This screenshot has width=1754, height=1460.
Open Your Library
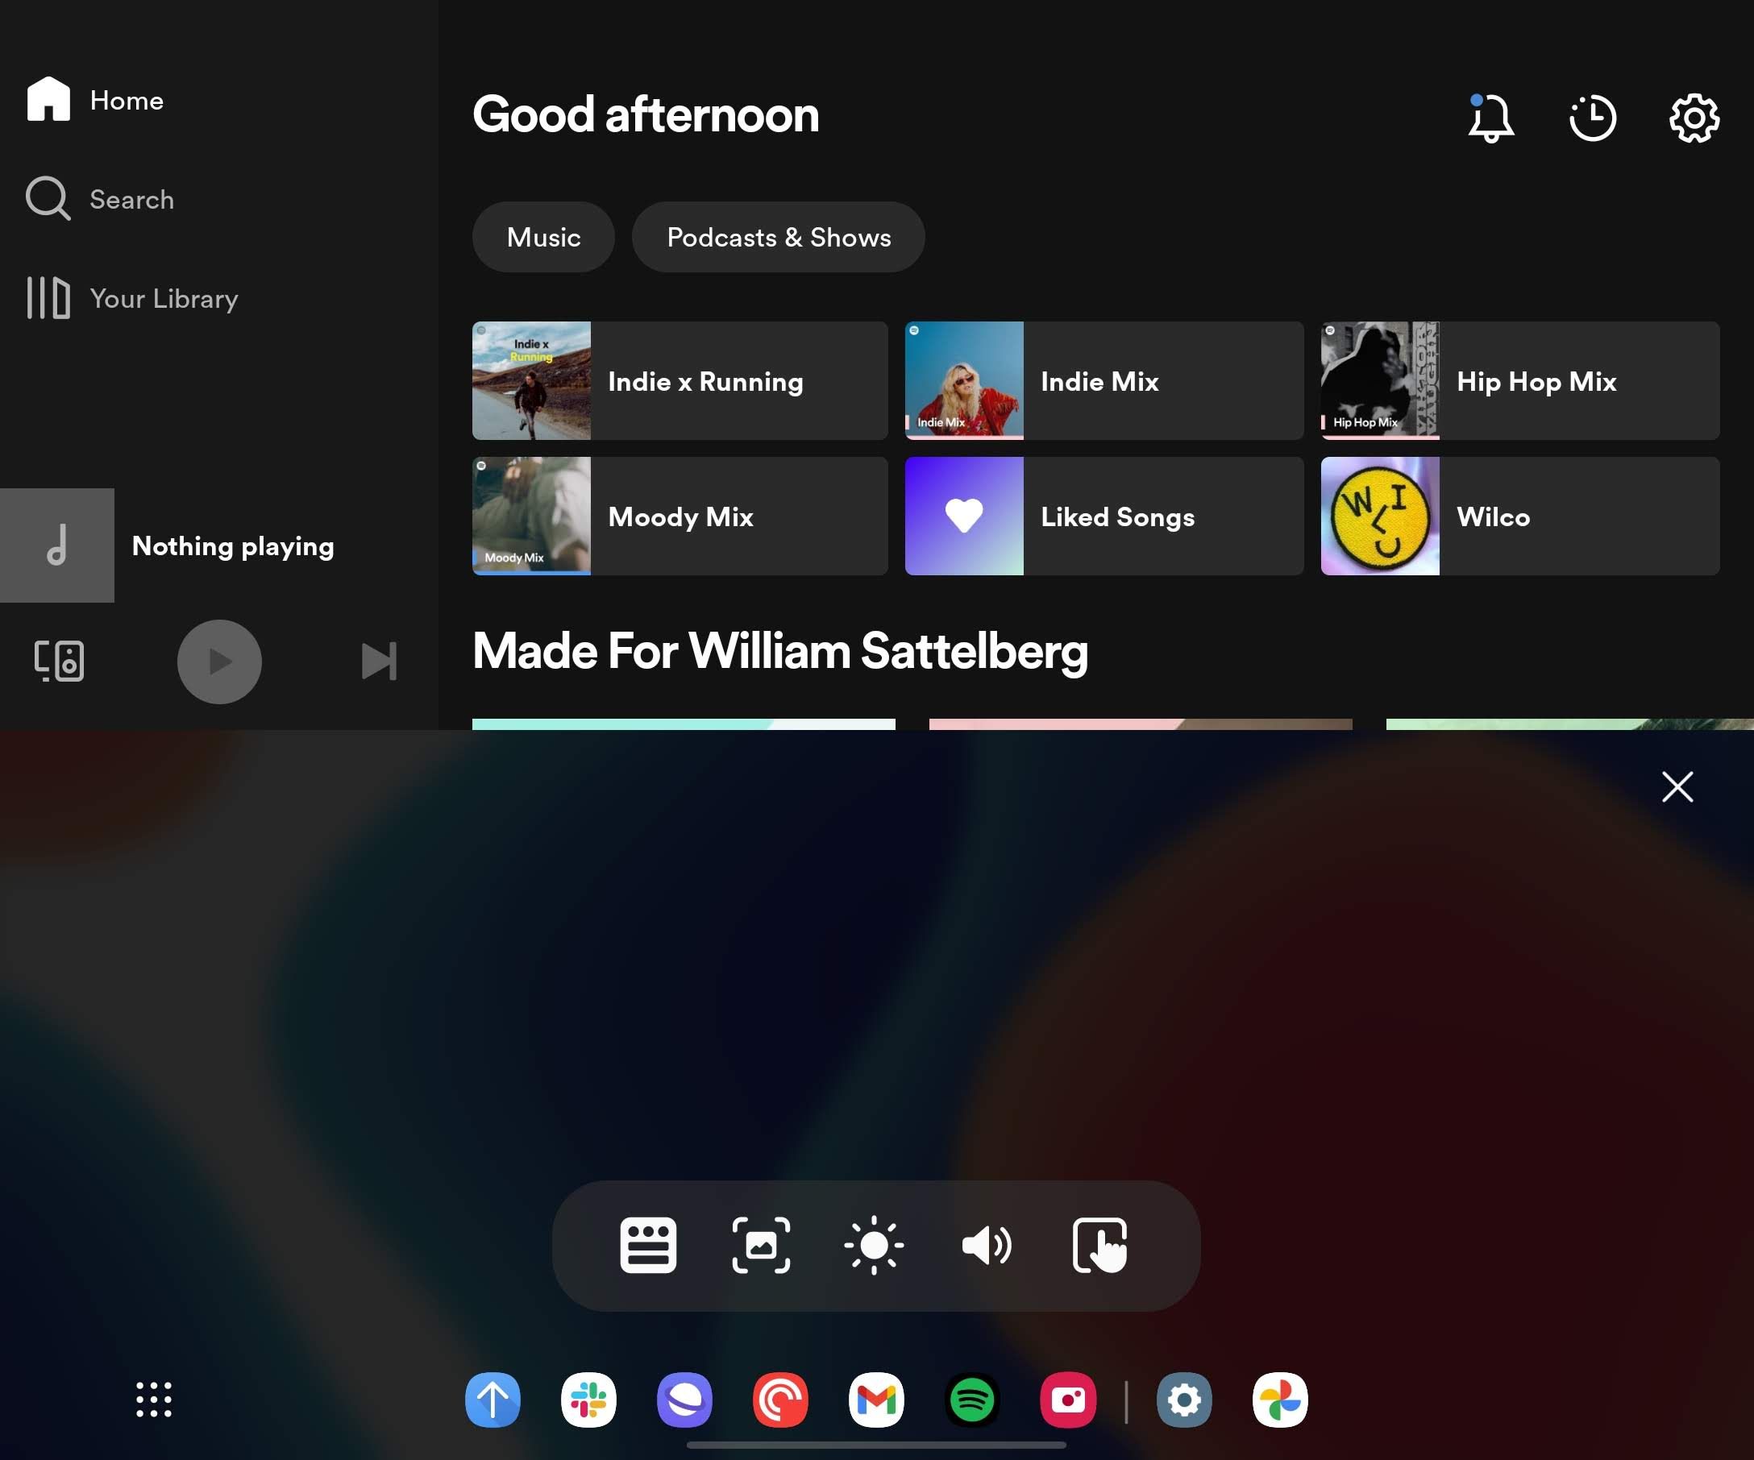coord(134,298)
